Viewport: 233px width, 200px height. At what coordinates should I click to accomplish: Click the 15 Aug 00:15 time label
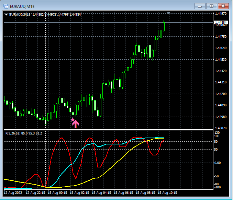(57, 193)
